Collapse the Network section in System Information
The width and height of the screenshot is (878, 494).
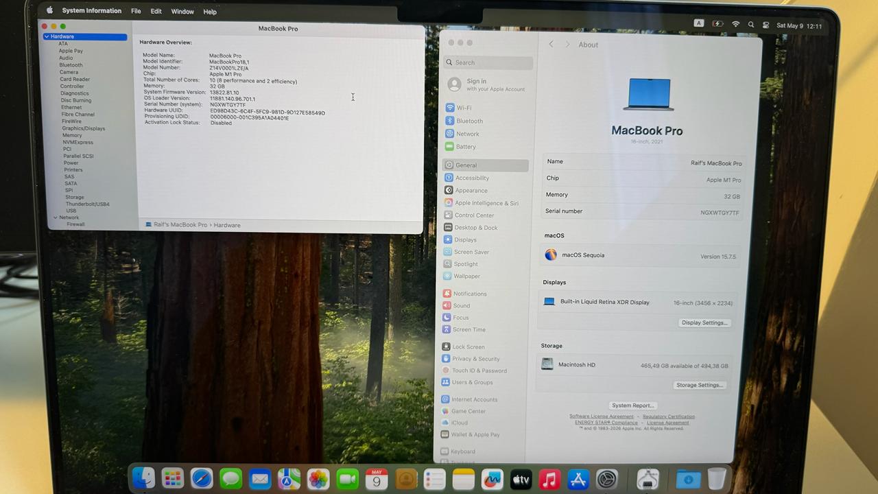(55, 217)
